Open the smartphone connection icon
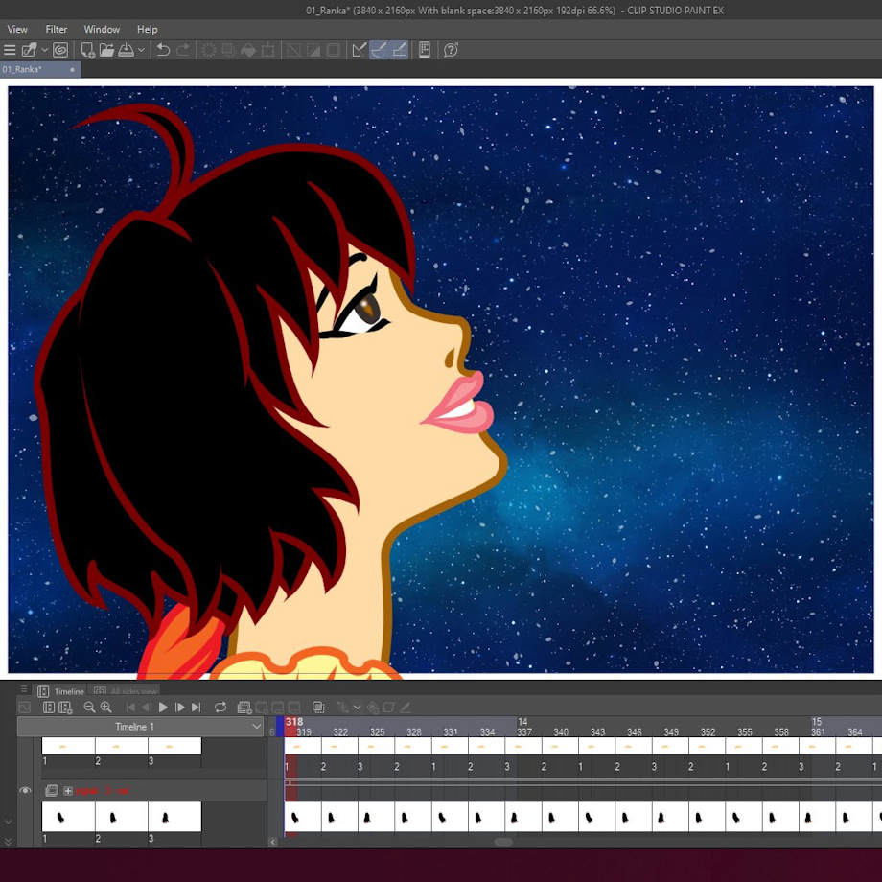Image resolution: width=882 pixels, height=882 pixels. pyautogui.click(x=425, y=50)
